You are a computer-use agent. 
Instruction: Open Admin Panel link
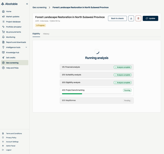coord(11,146)
